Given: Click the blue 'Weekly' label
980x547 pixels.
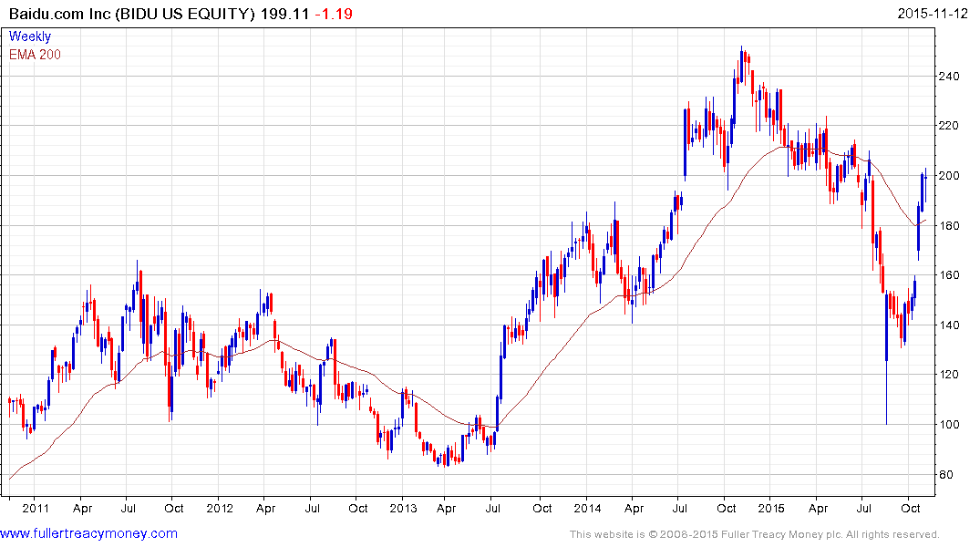Looking at the screenshot, I should 29,36.
